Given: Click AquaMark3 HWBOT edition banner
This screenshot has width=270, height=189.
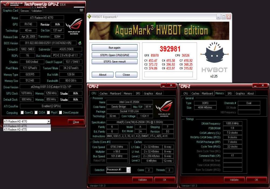Looking at the screenshot, I should pyautogui.click(x=159, y=31).
